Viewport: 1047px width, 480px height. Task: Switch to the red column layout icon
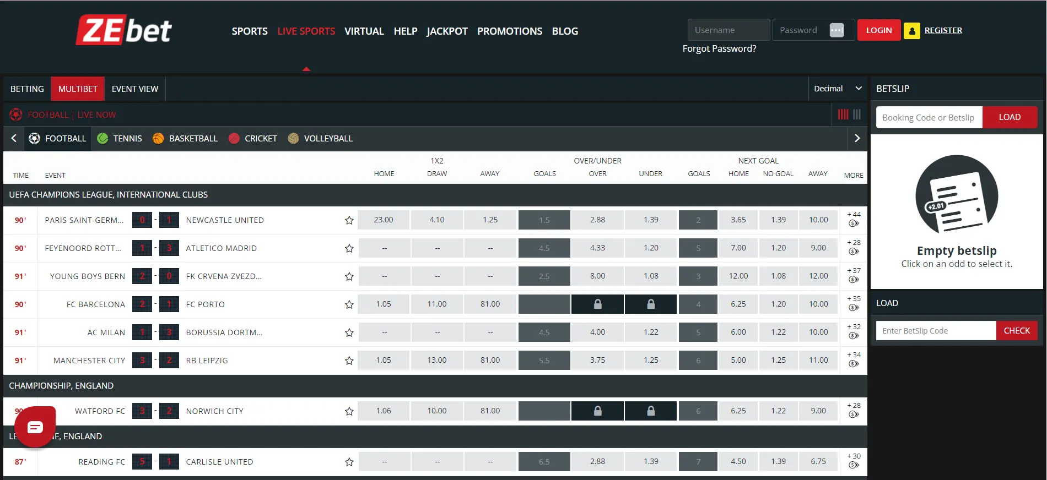pyautogui.click(x=843, y=114)
